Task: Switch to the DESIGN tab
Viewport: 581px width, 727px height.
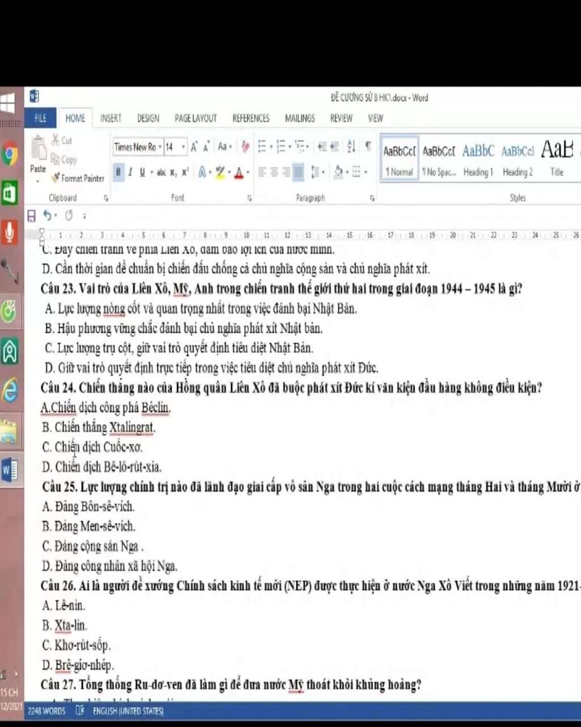Action: (x=148, y=118)
